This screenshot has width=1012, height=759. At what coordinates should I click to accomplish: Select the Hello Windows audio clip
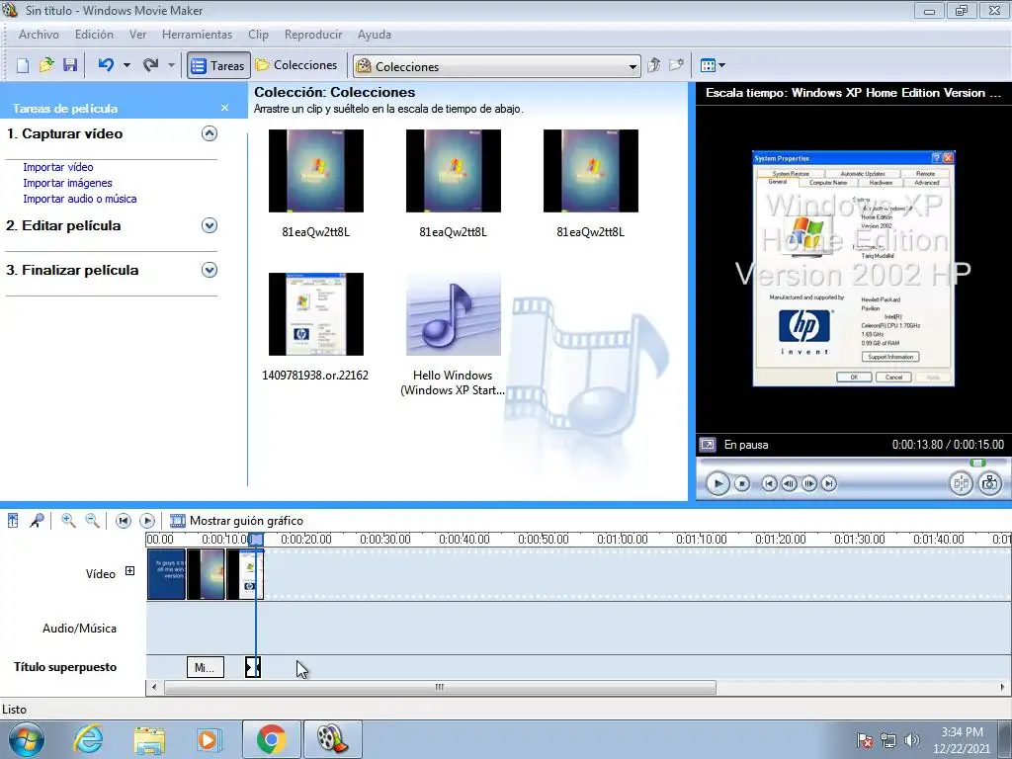point(453,313)
